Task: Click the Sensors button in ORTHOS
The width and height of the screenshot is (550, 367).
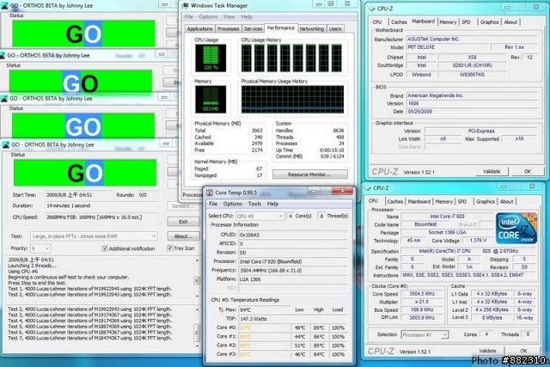Action: [183, 206]
